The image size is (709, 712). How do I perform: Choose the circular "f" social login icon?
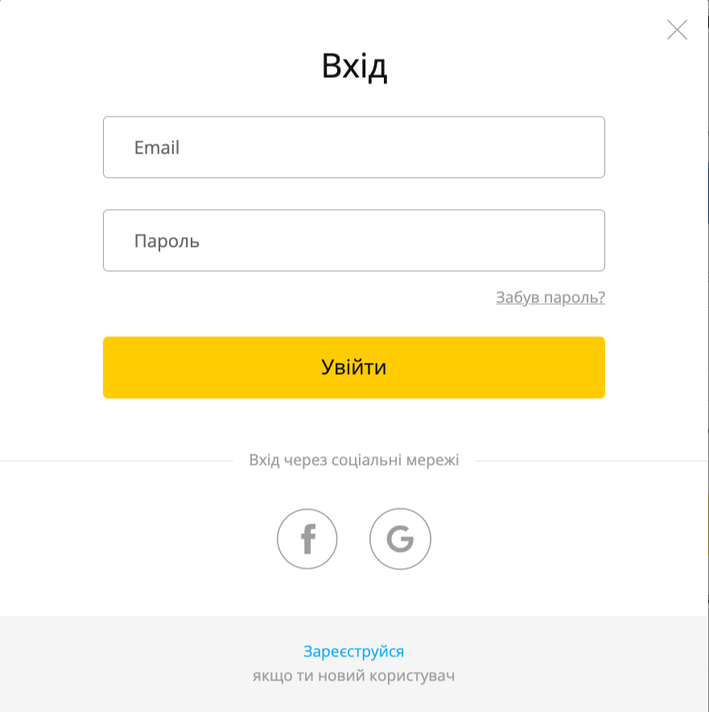coord(307,539)
